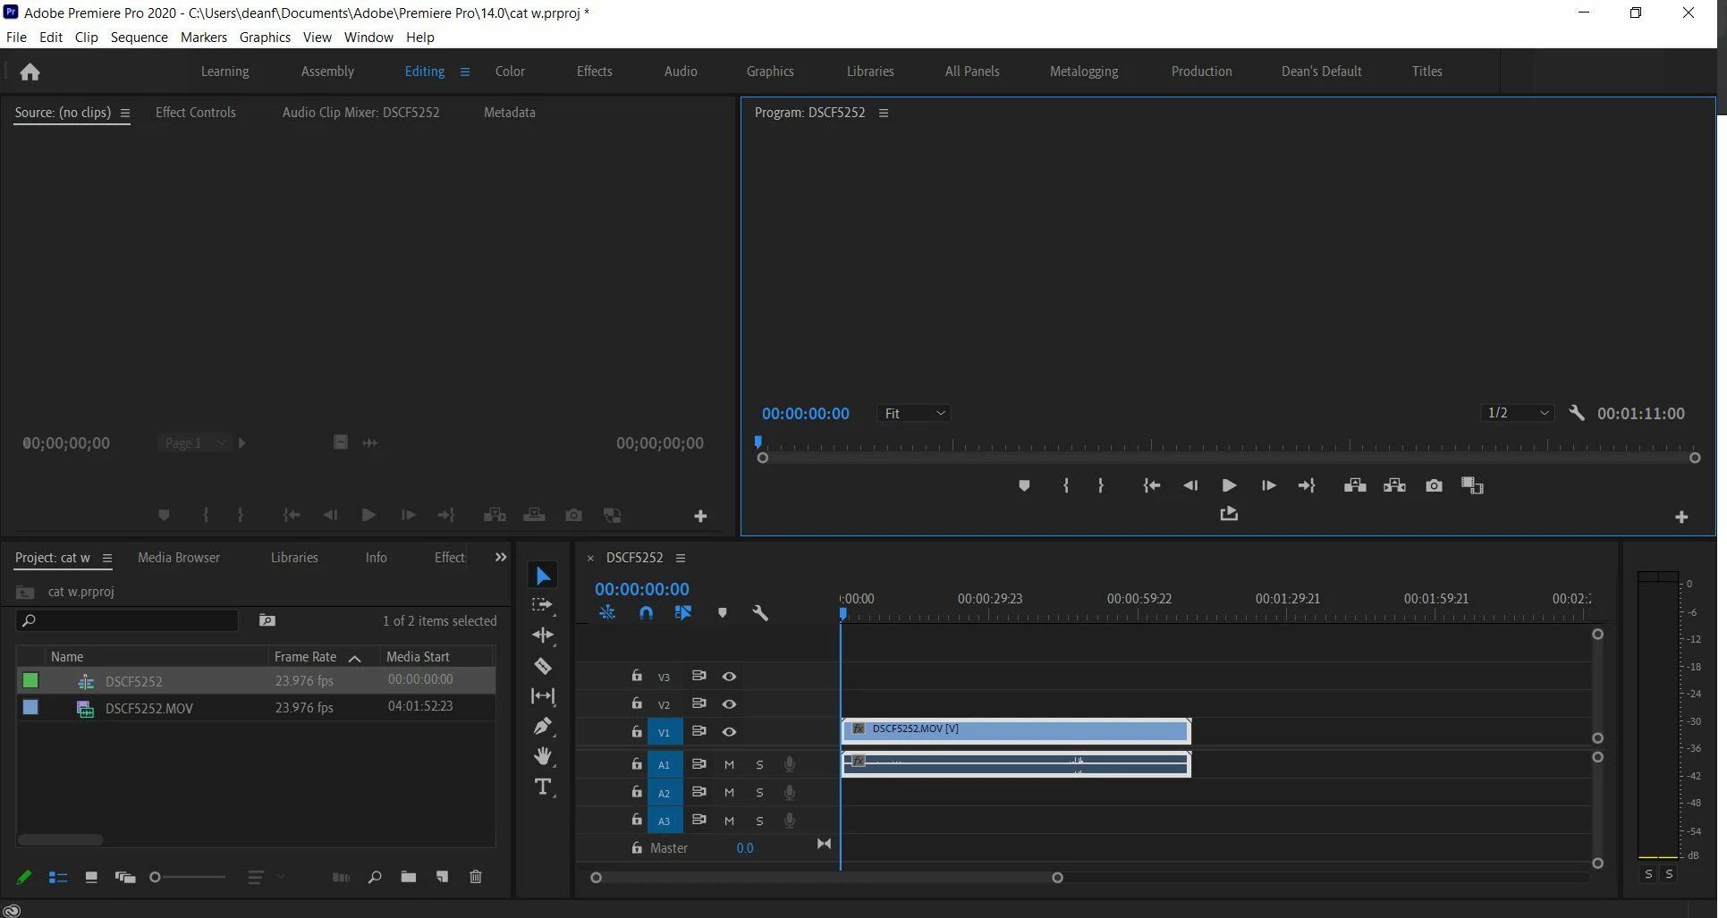Add marker in the Timeline panel
Viewport: 1727px width, 918px height.
[723, 613]
